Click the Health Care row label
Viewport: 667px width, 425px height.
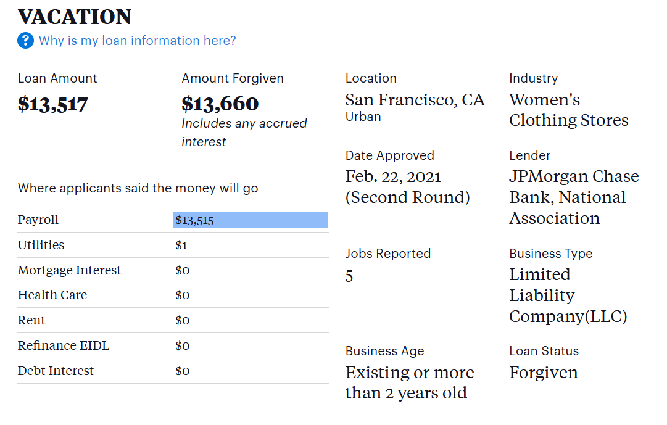52,295
